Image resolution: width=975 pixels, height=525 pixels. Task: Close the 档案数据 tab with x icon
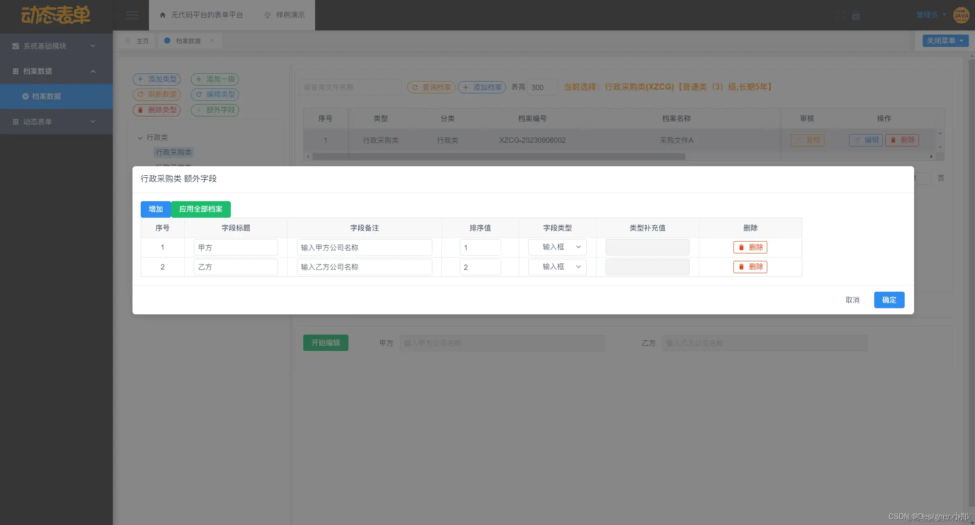coord(212,40)
